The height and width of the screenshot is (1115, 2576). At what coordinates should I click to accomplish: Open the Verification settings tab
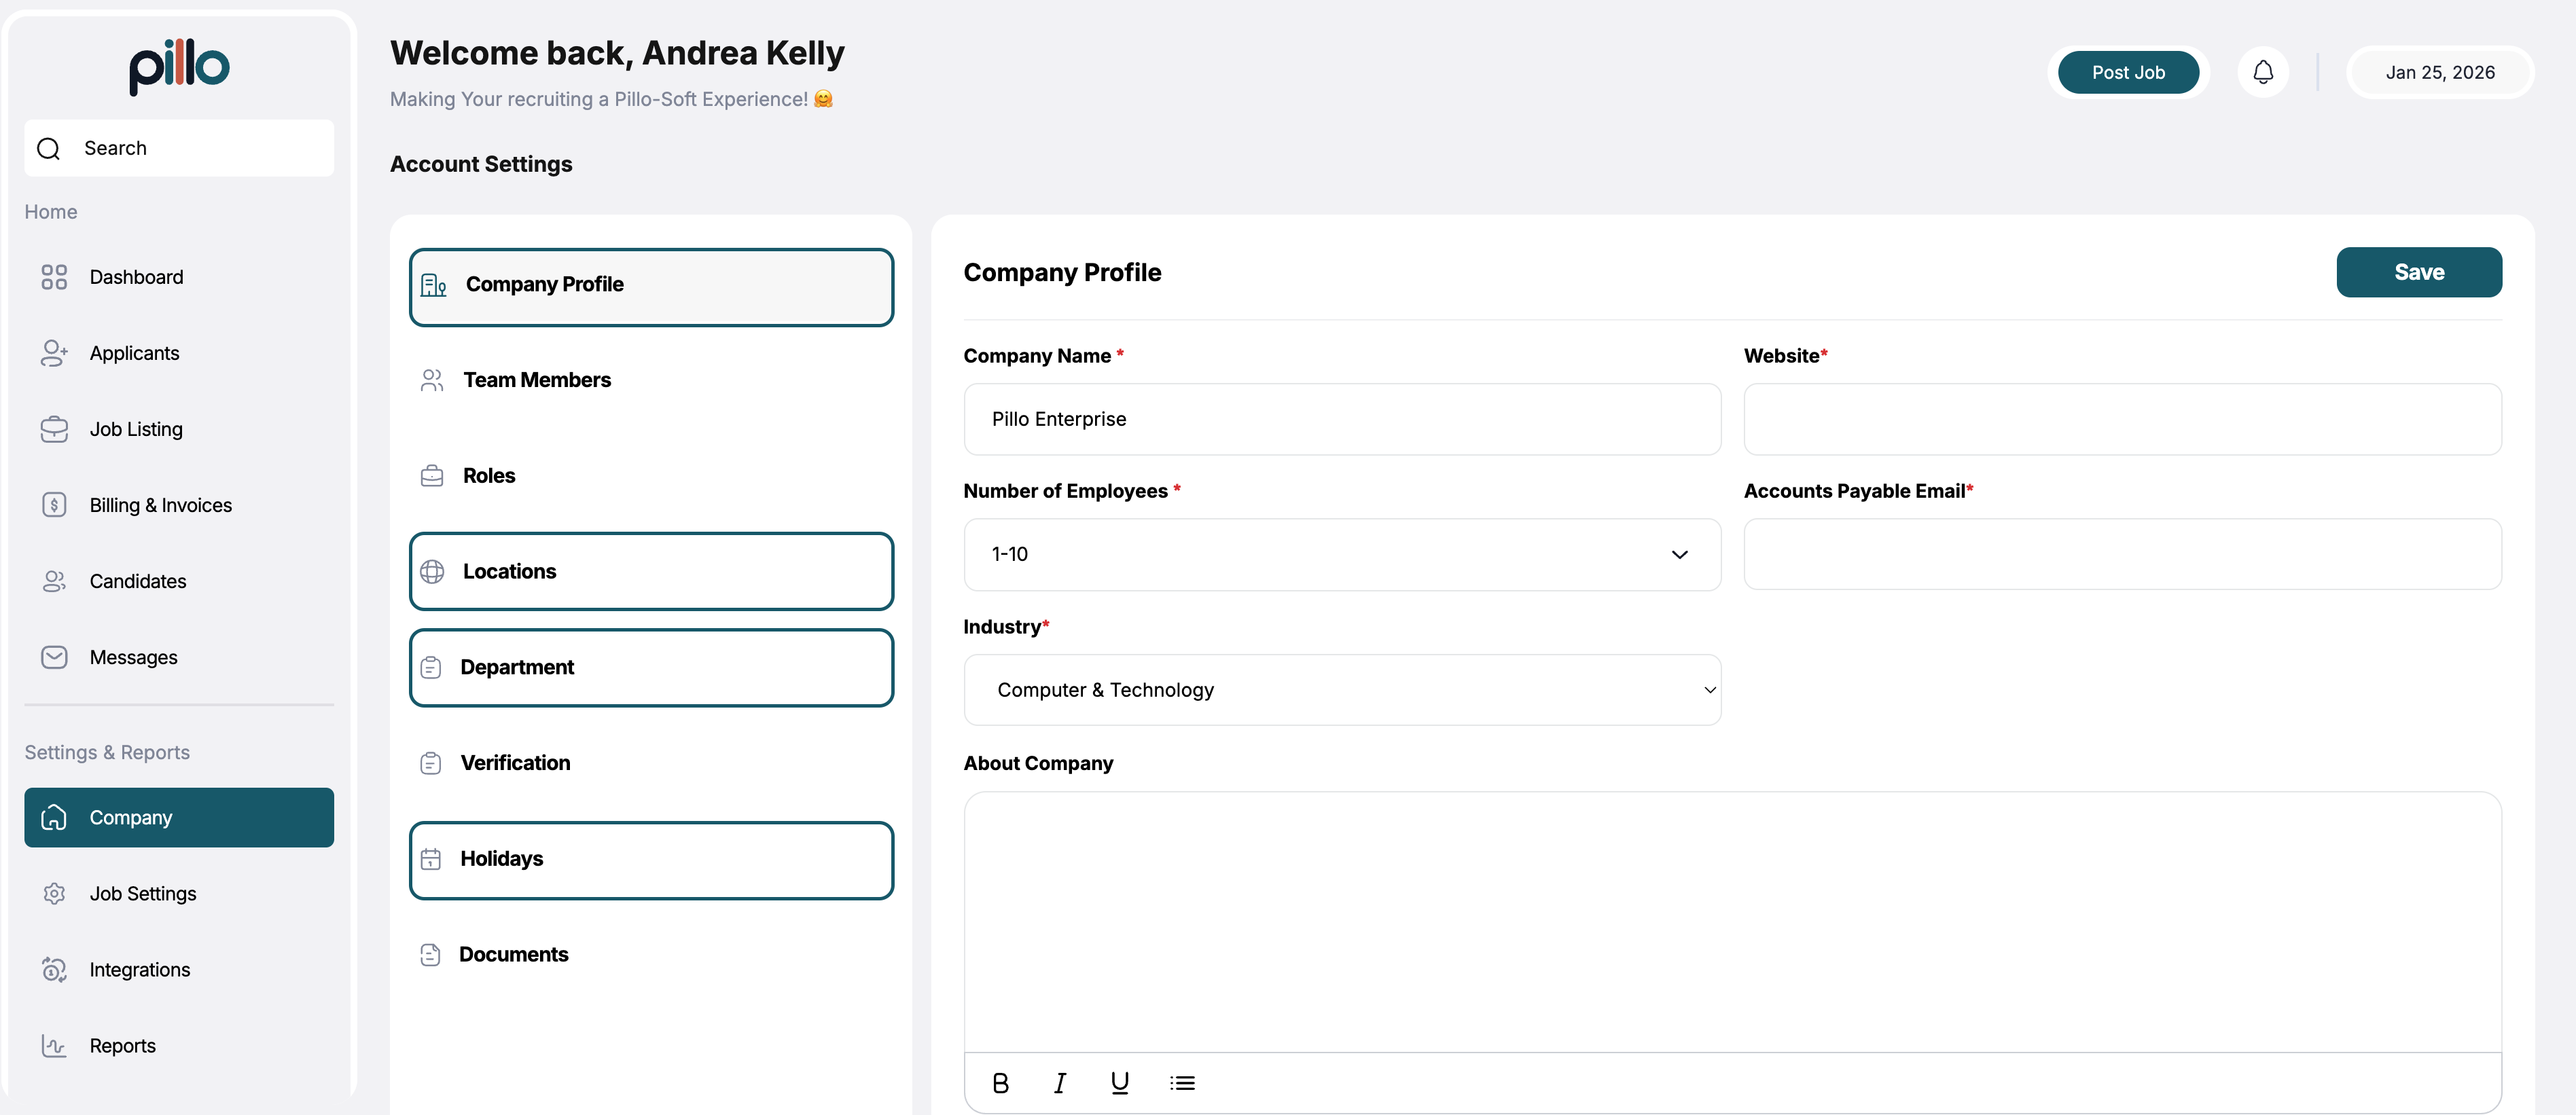(x=651, y=763)
